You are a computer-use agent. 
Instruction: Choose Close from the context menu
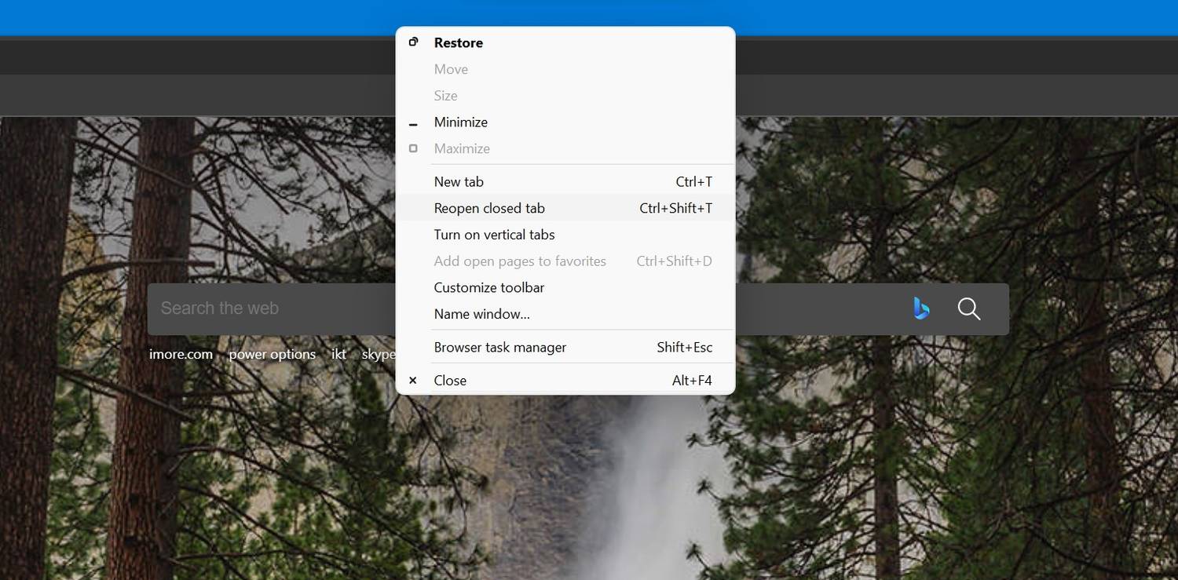click(x=449, y=380)
